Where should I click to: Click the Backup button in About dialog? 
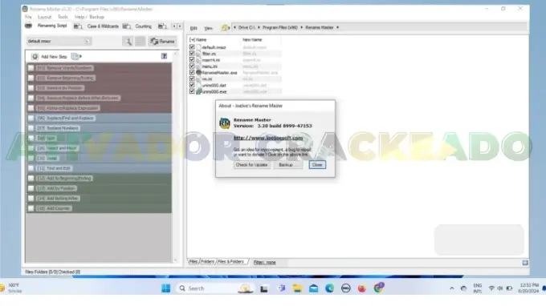287,165
